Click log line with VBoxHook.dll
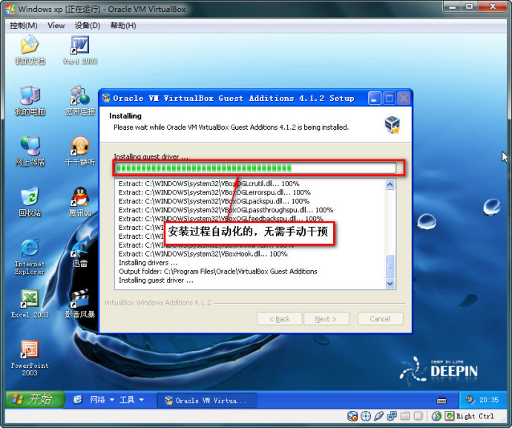 pos(203,254)
